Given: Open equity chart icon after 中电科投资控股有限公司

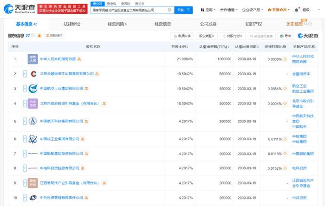Looking at the screenshot, I should pos(83,168).
